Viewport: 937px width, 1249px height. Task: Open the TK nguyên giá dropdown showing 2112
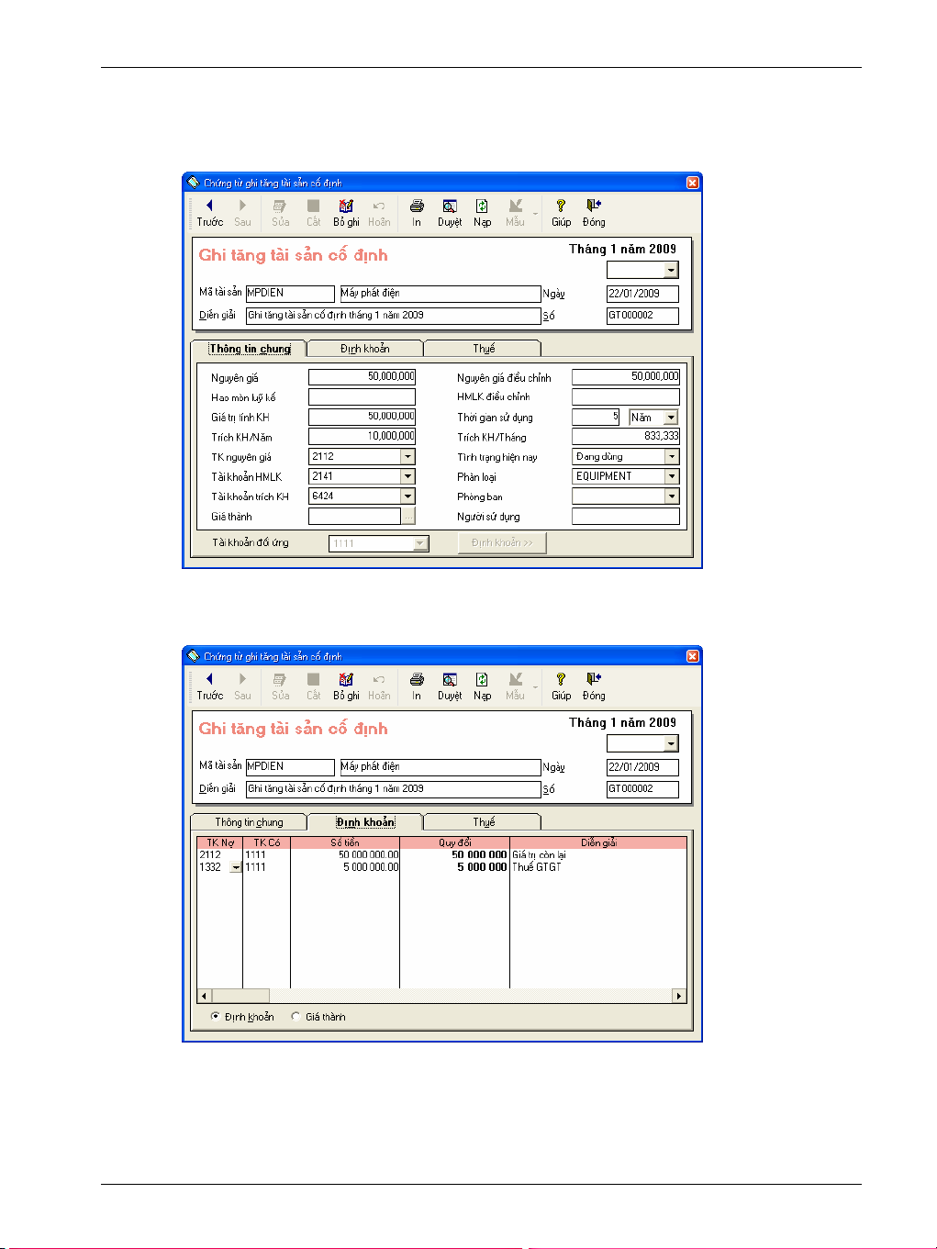point(407,456)
